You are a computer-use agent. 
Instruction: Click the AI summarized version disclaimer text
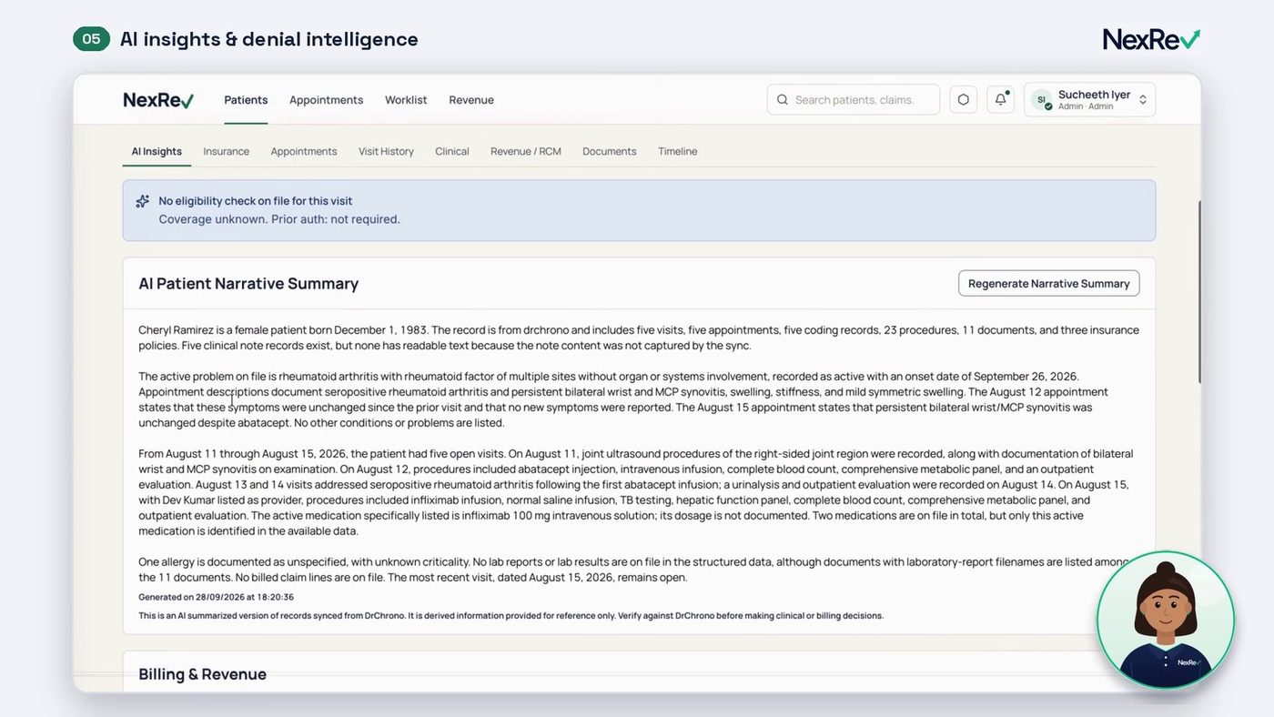tap(511, 616)
